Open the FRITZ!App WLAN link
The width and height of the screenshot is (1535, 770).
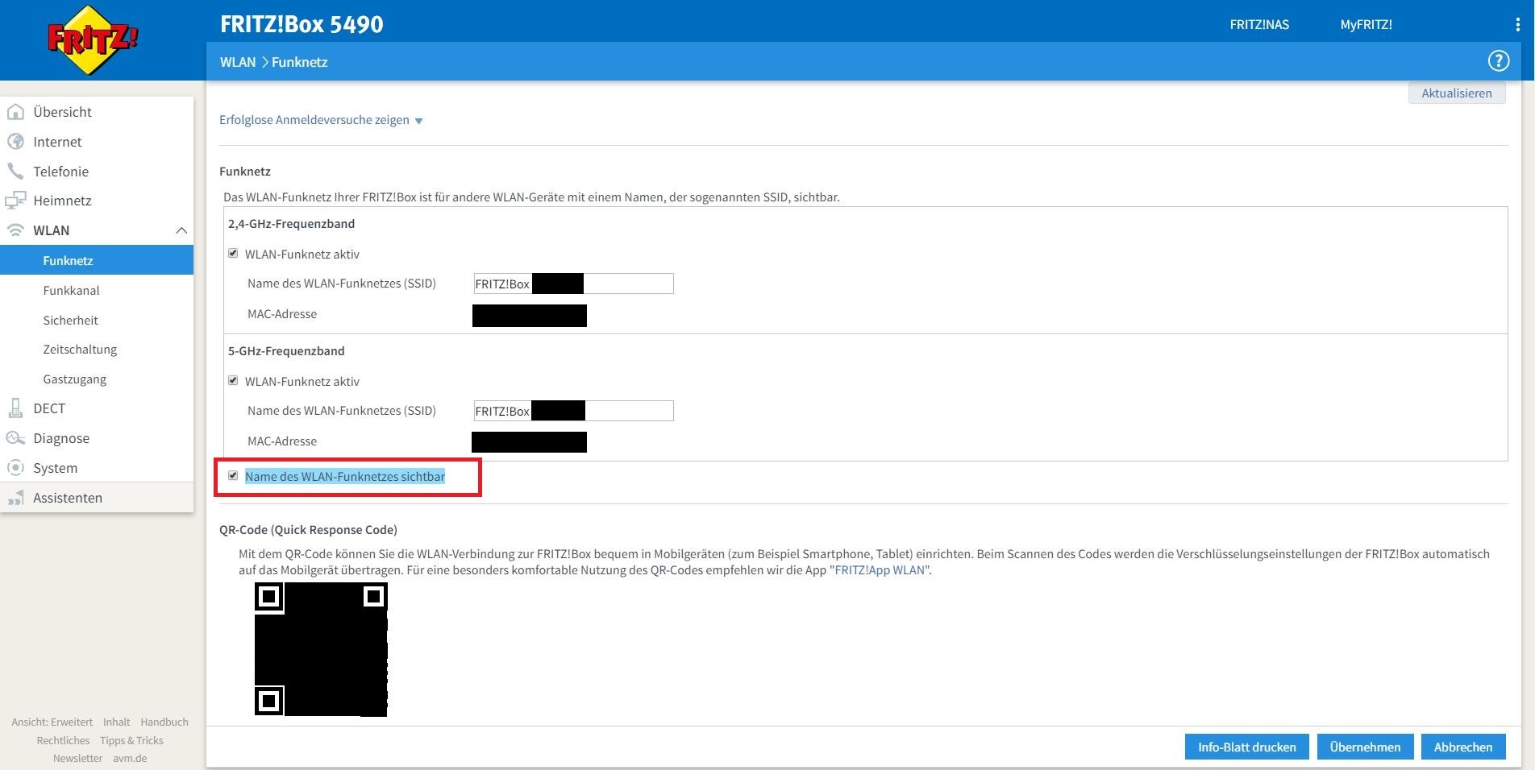[880, 570]
